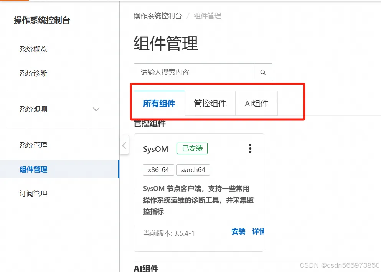The image size is (381, 272).
Task: Switch to the 所有组件 tab
Action: [x=159, y=103]
